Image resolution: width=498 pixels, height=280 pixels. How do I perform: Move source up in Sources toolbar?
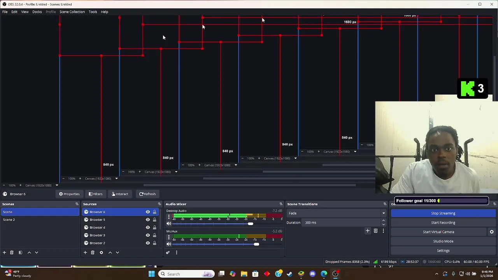point(110,252)
